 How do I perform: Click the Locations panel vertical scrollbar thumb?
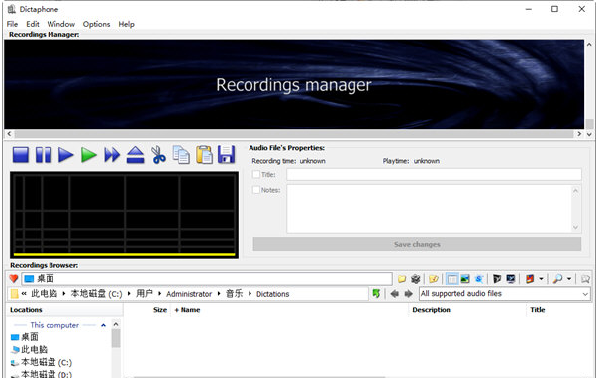pyautogui.click(x=116, y=338)
